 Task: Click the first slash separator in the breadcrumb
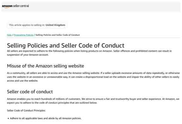[13, 35]
